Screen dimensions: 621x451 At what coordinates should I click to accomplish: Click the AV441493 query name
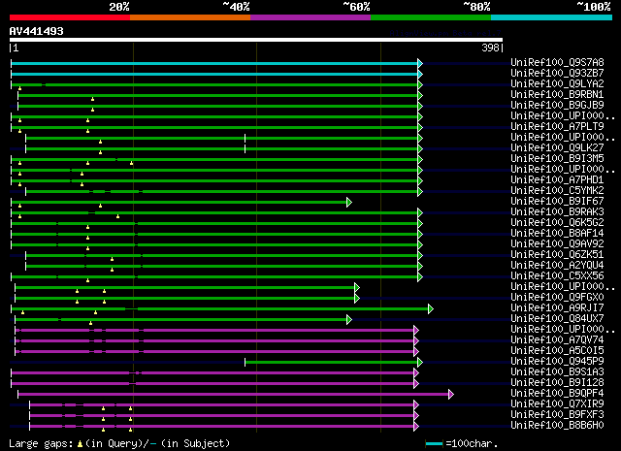click(x=37, y=31)
